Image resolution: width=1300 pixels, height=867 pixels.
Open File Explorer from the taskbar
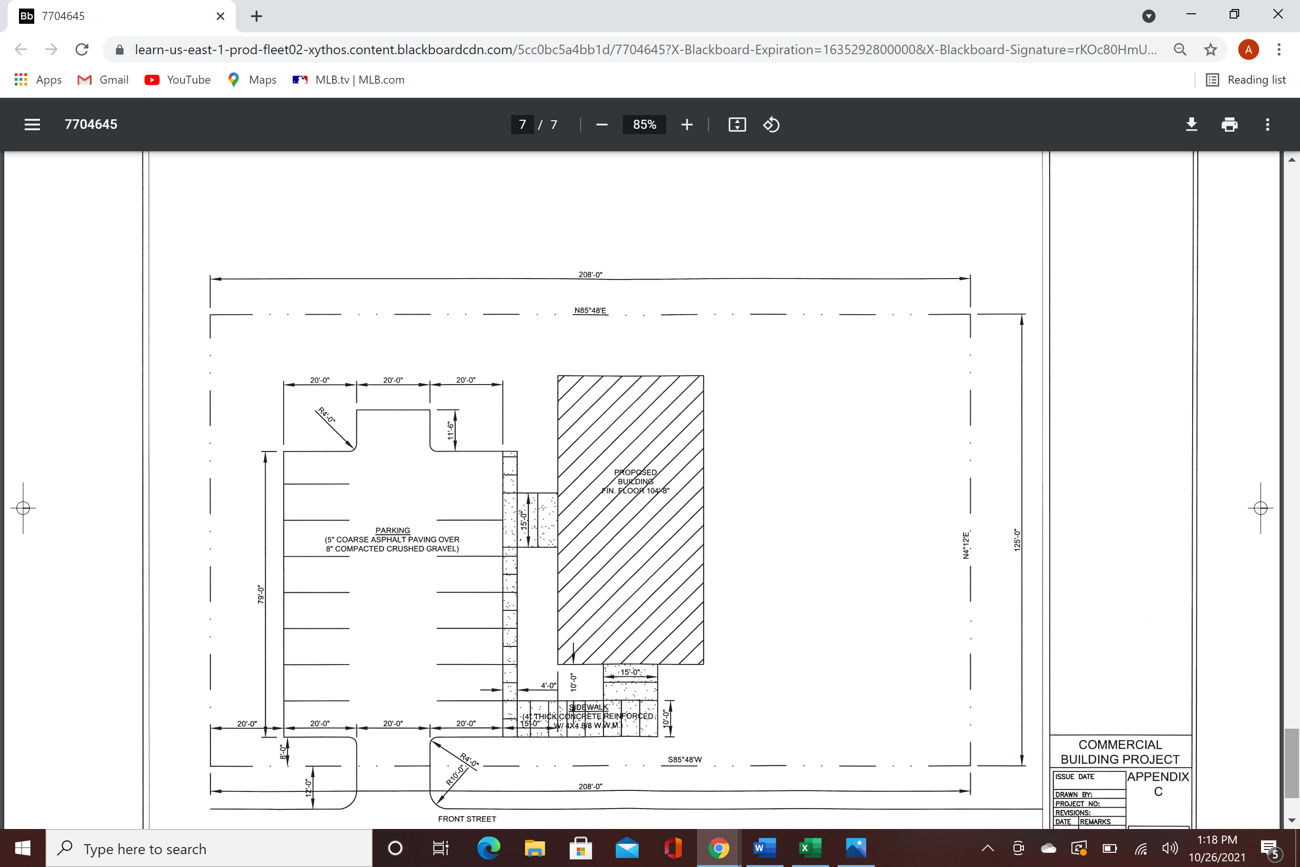pos(535,848)
